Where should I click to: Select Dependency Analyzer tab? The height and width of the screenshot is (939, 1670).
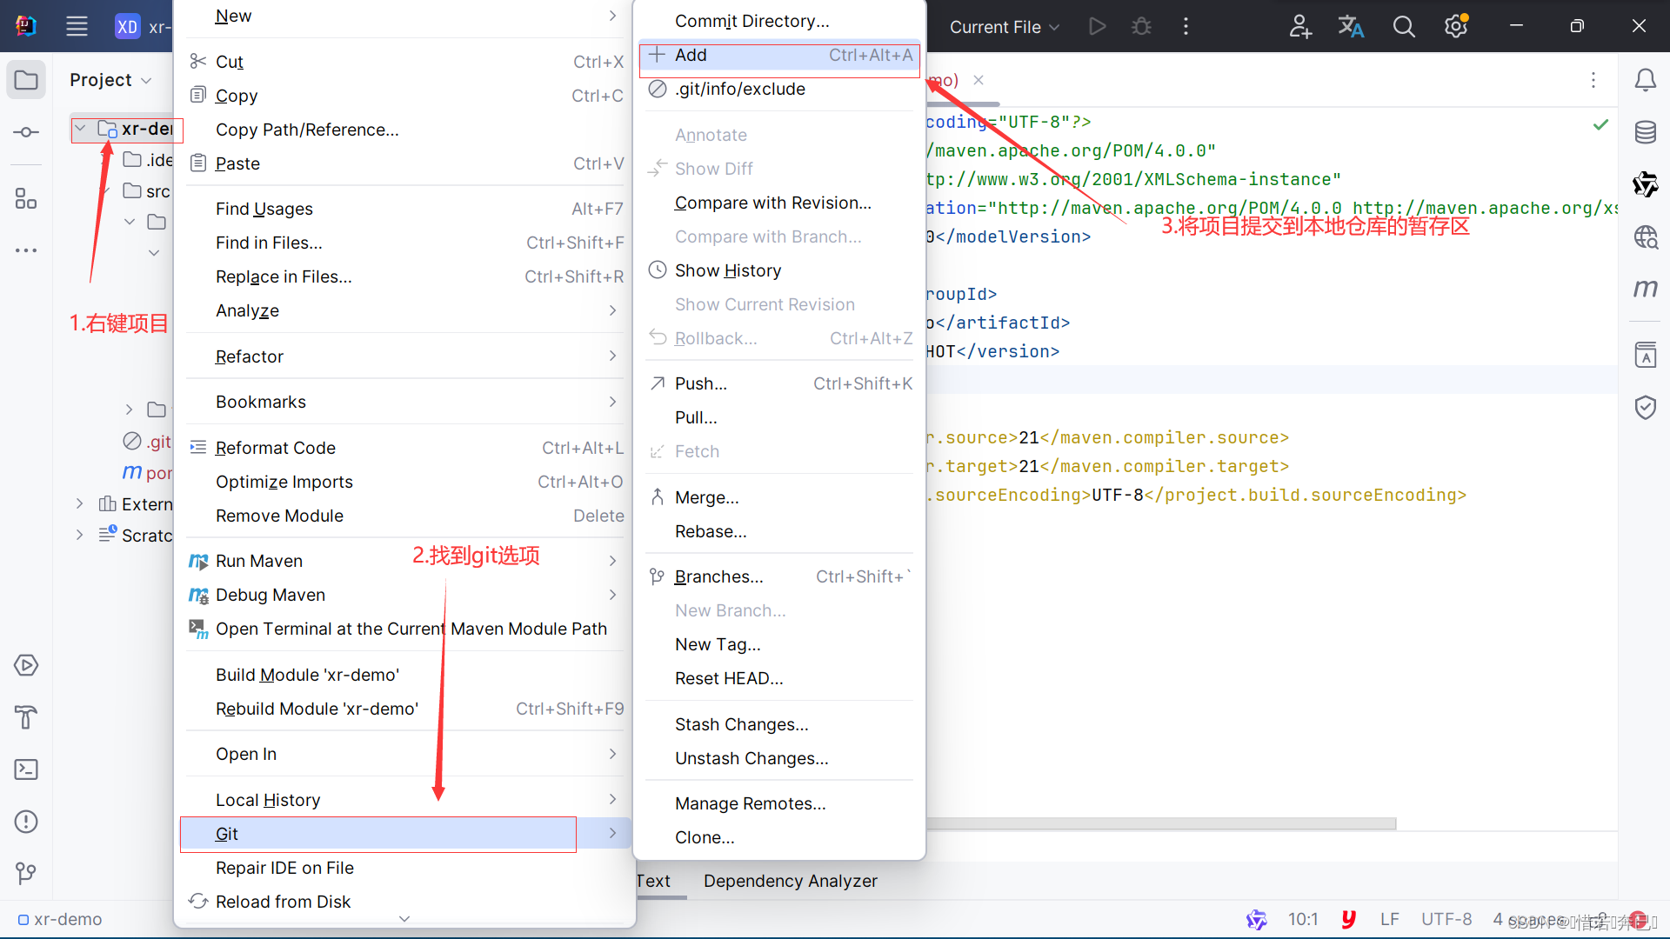791,881
